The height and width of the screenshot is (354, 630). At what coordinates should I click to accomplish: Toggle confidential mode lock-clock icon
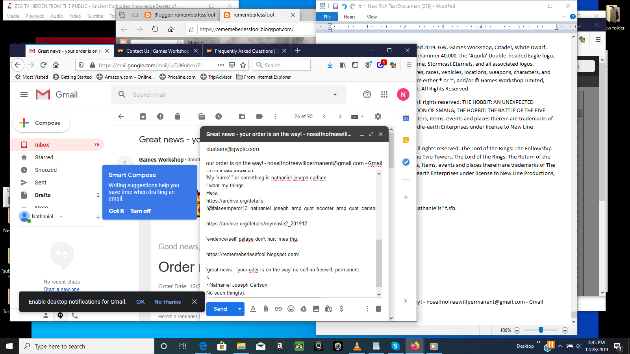click(x=329, y=309)
